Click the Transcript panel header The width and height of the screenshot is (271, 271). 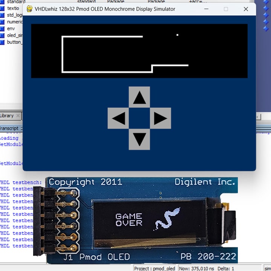(9, 128)
